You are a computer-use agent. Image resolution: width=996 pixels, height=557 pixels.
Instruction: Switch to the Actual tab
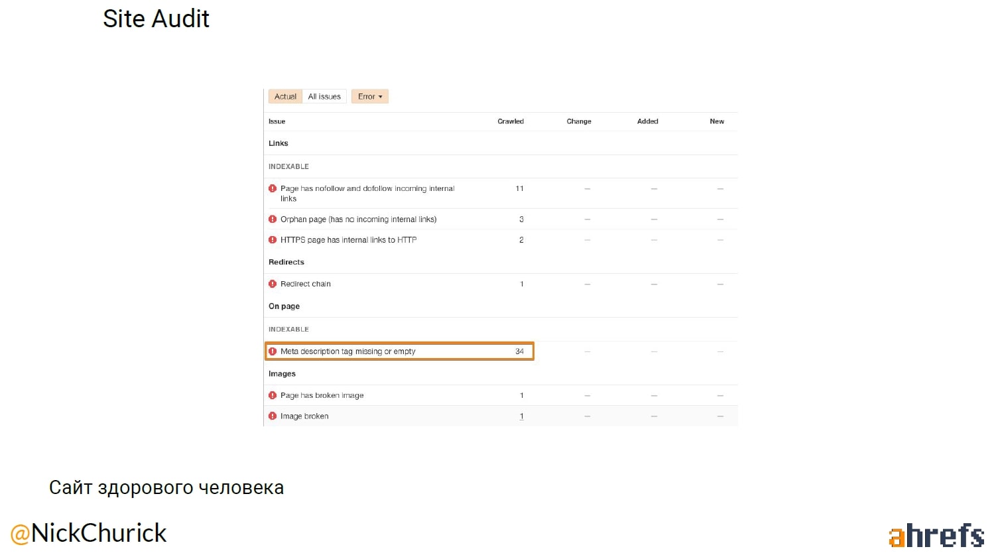pos(285,97)
